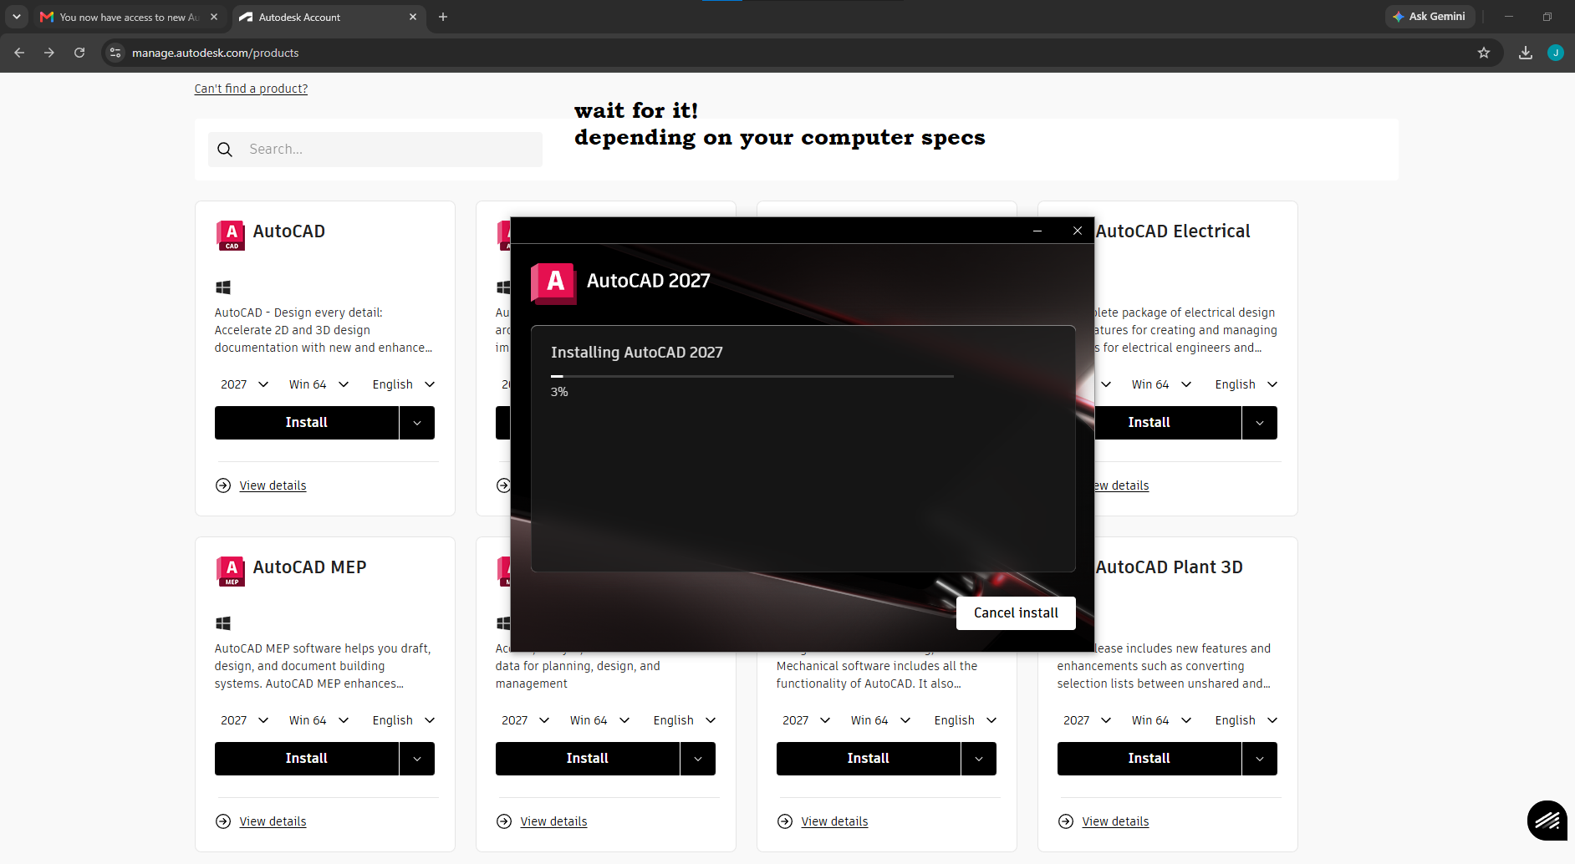
Task: Expand AutoCAD MEP Install options arrow
Action: (417, 759)
